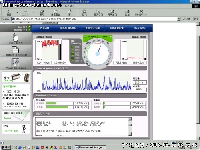Click the 789.2 kbps upload speed box
Image resolution: width=200 pixels, height=150 pixels.
pyautogui.click(x=121, y=62)
